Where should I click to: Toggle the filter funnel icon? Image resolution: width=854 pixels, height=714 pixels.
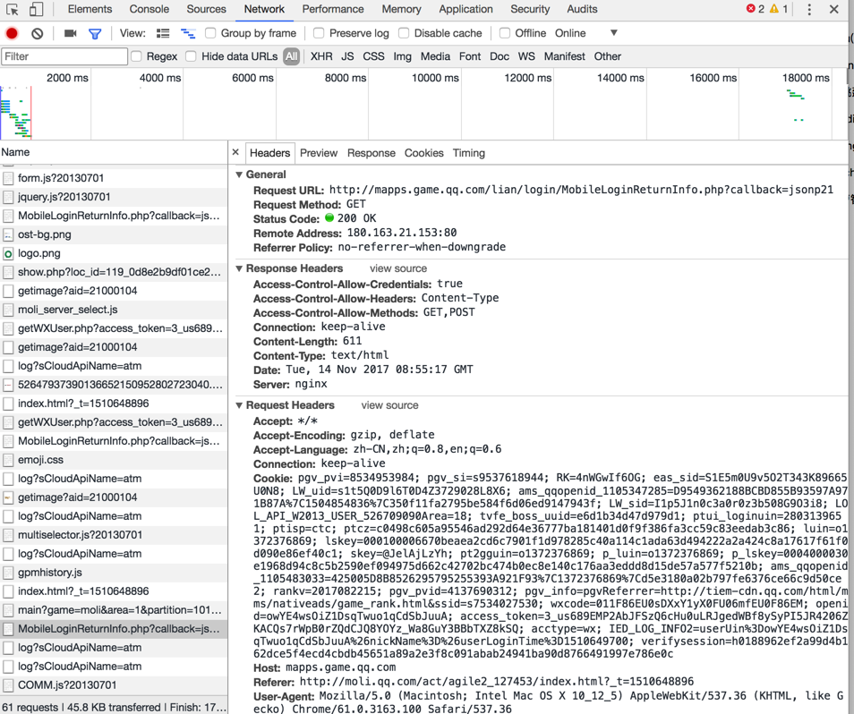[95, 34]
